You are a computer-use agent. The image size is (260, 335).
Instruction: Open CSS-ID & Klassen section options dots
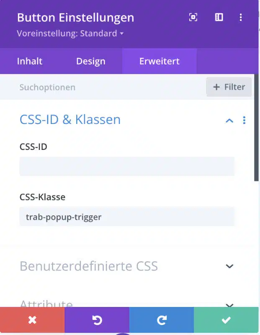click(x=244, y=120)
